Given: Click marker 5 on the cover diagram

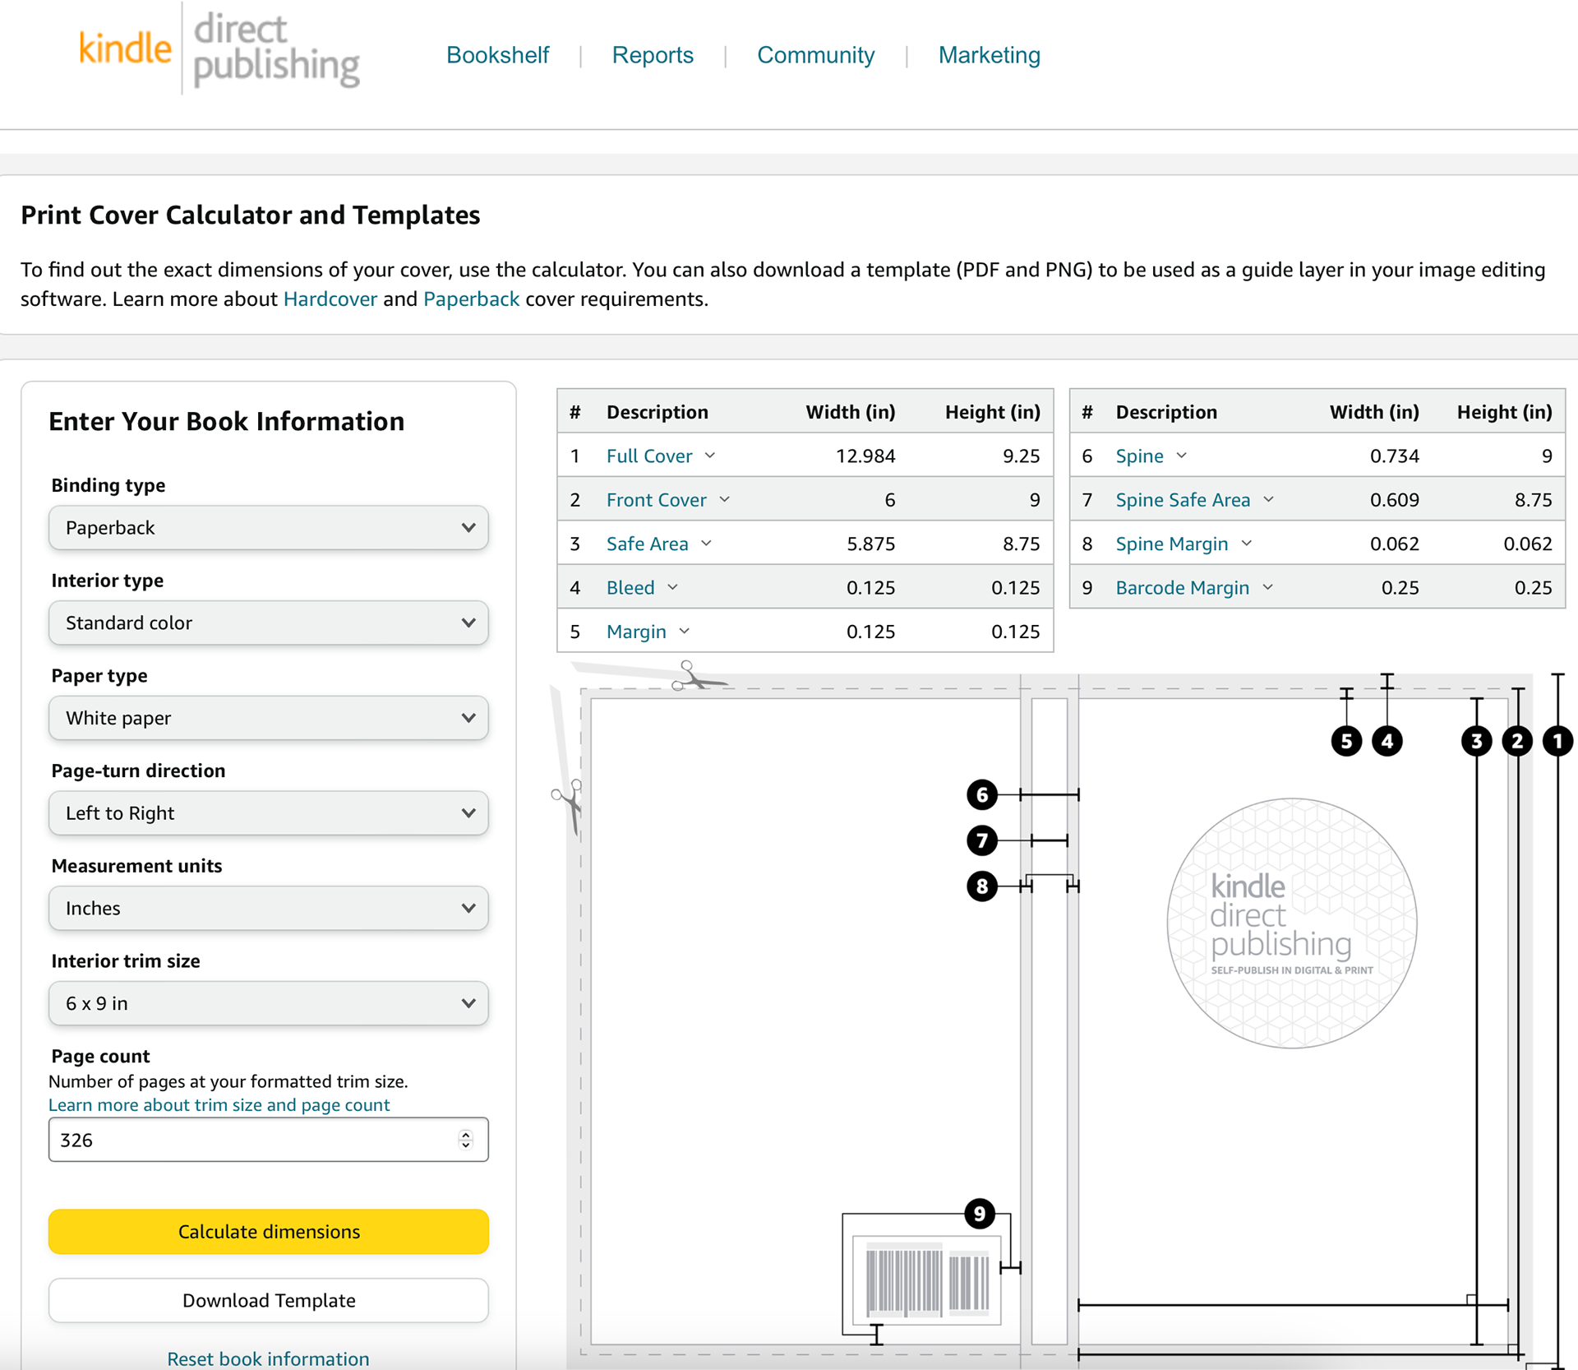Looking at the screenshot, I should pos(1346,741).
